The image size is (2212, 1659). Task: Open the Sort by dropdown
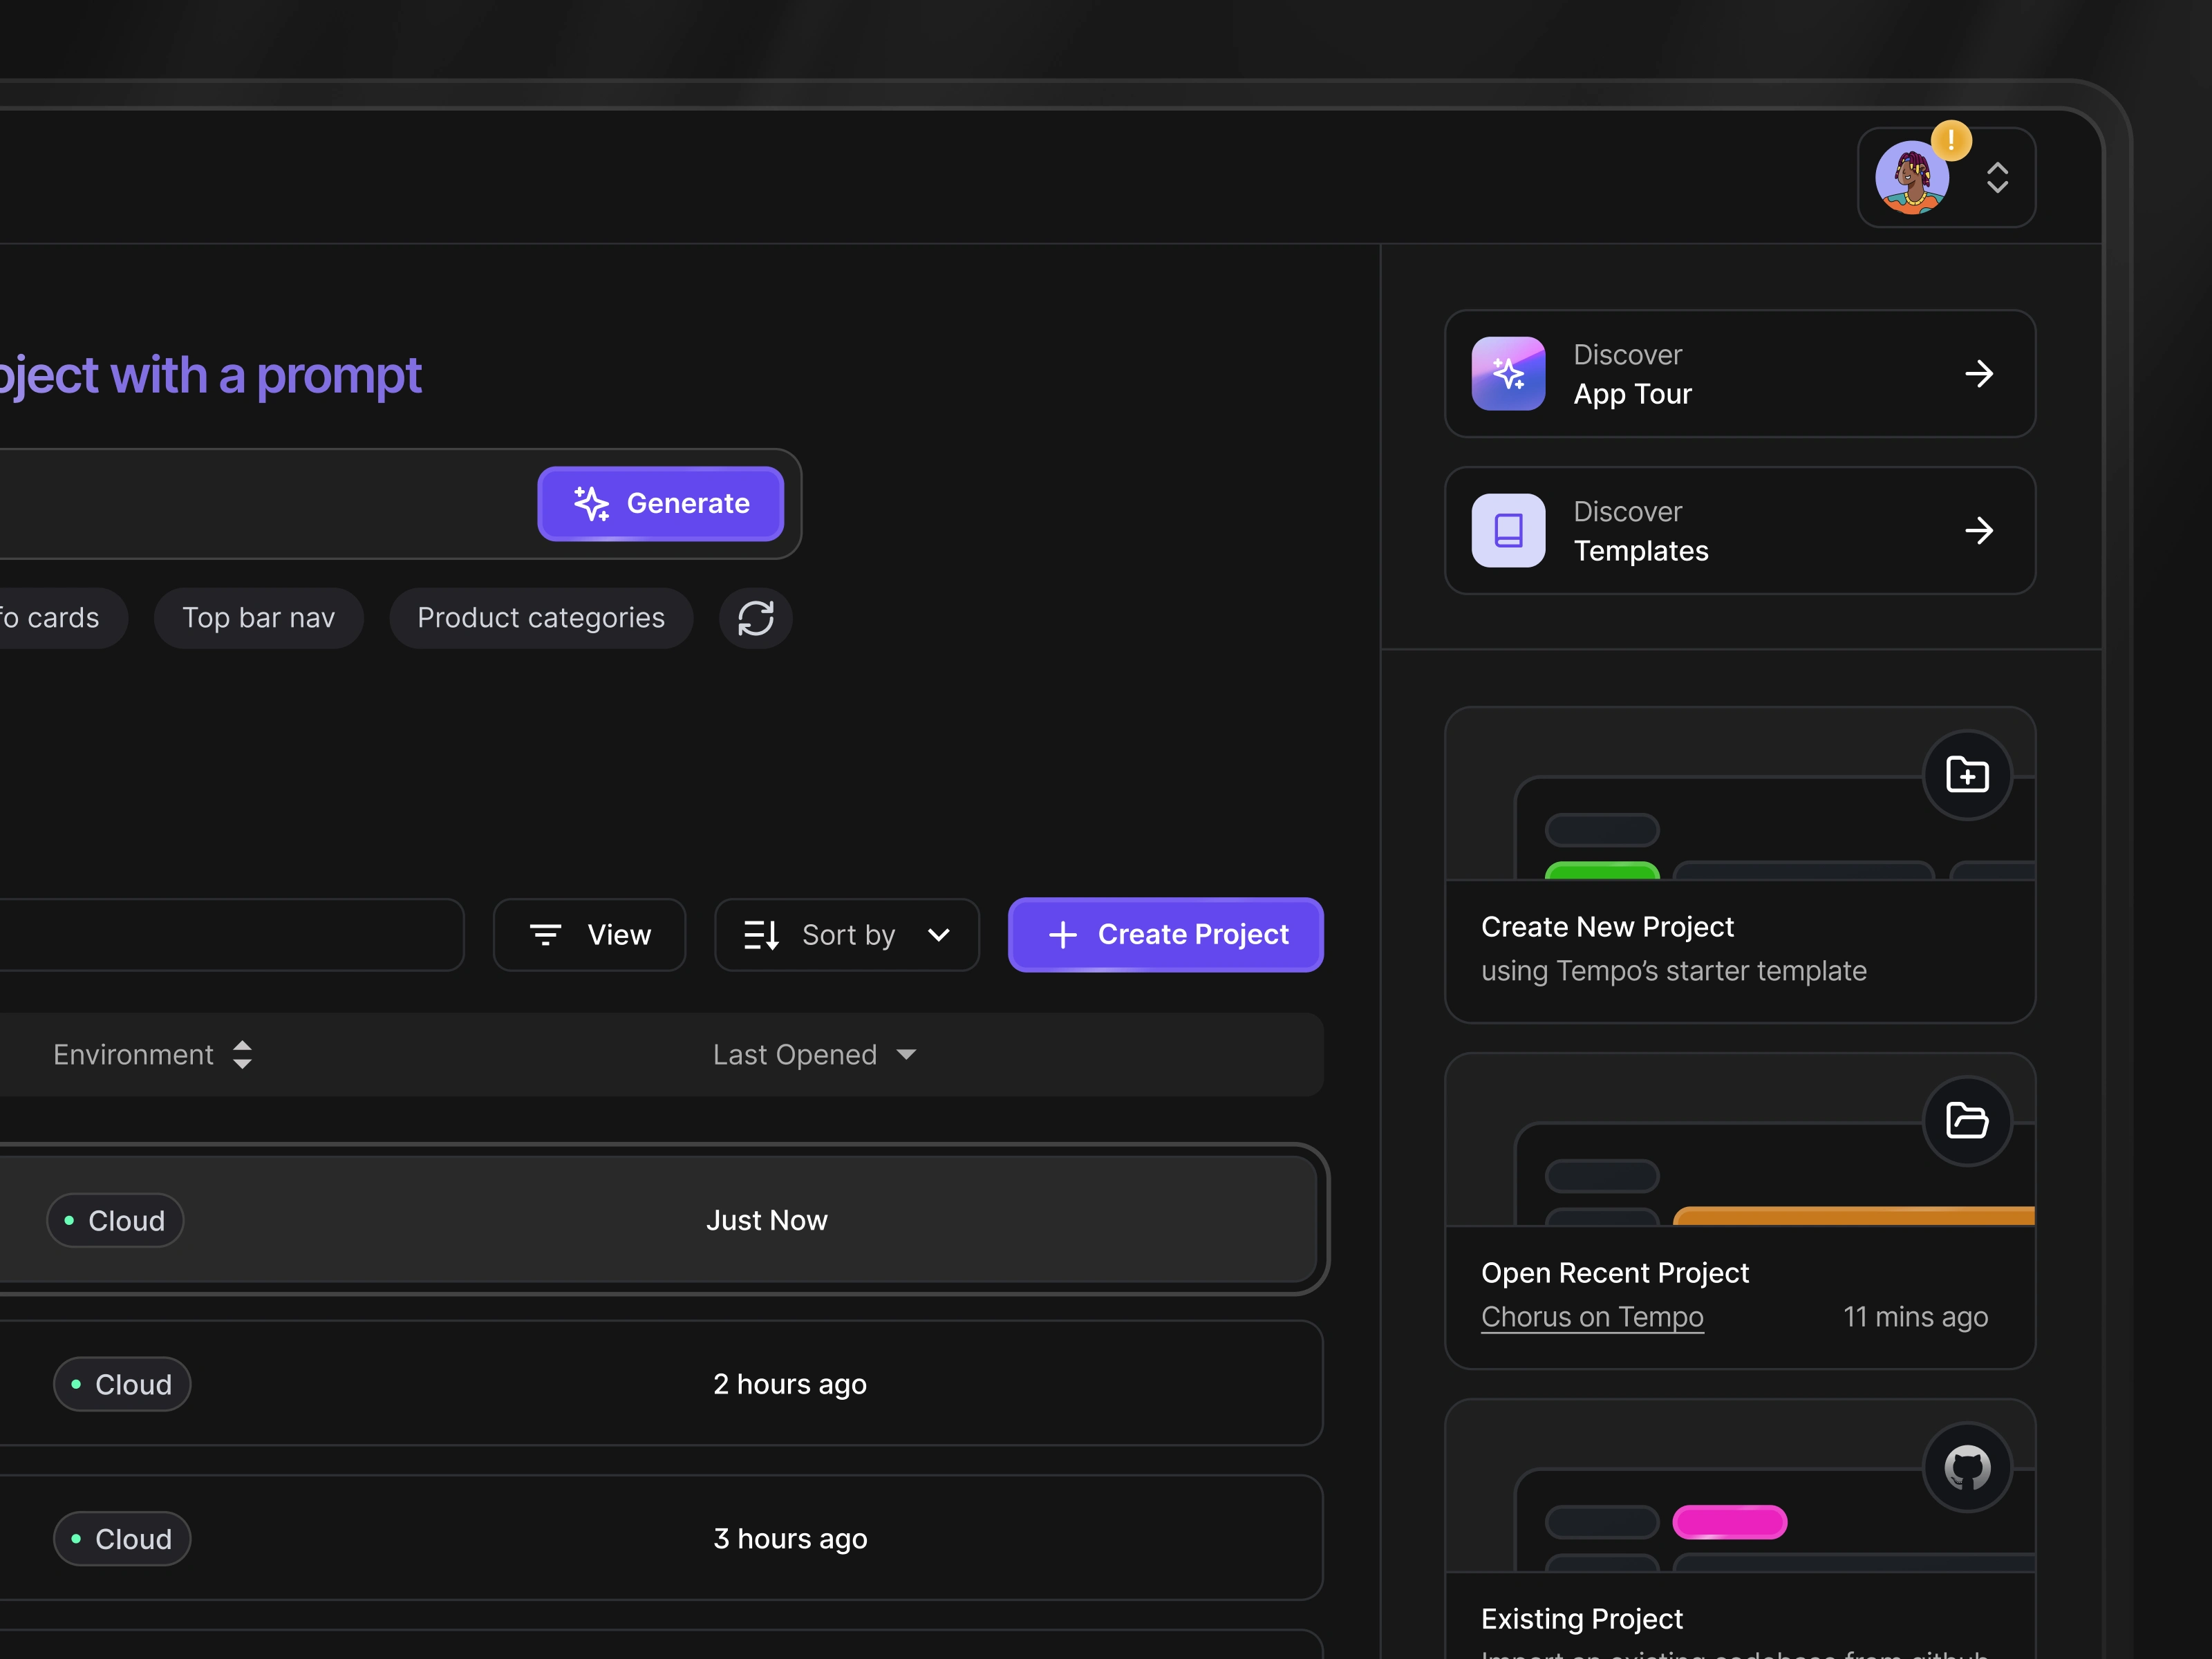847,935
